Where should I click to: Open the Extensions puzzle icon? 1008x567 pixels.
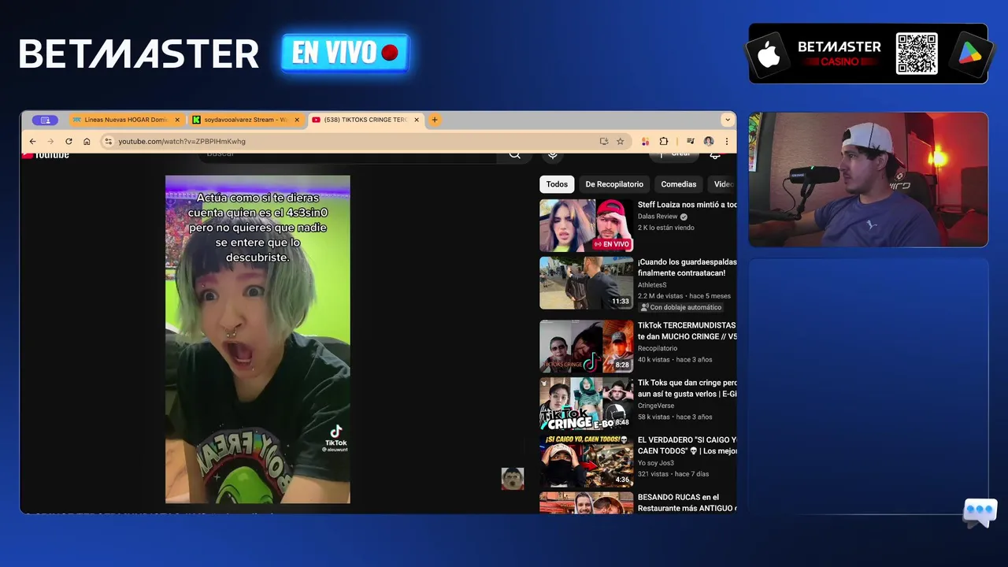(x=664, y=142)
